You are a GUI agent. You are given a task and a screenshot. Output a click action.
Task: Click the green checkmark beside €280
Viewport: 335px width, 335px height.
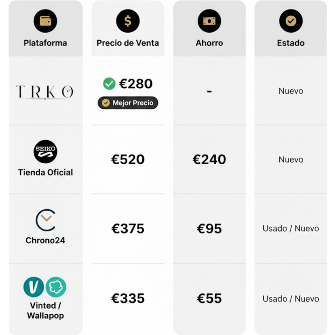tap(109, 84)
